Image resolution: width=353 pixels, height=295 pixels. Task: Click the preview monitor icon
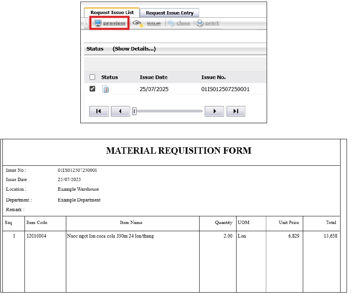coord(98,23)
